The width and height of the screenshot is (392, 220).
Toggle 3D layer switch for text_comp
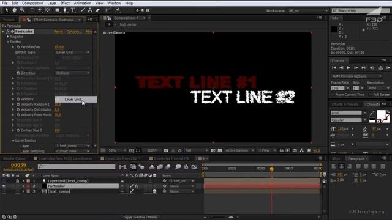pyautogui.click(x=154, y=191)
